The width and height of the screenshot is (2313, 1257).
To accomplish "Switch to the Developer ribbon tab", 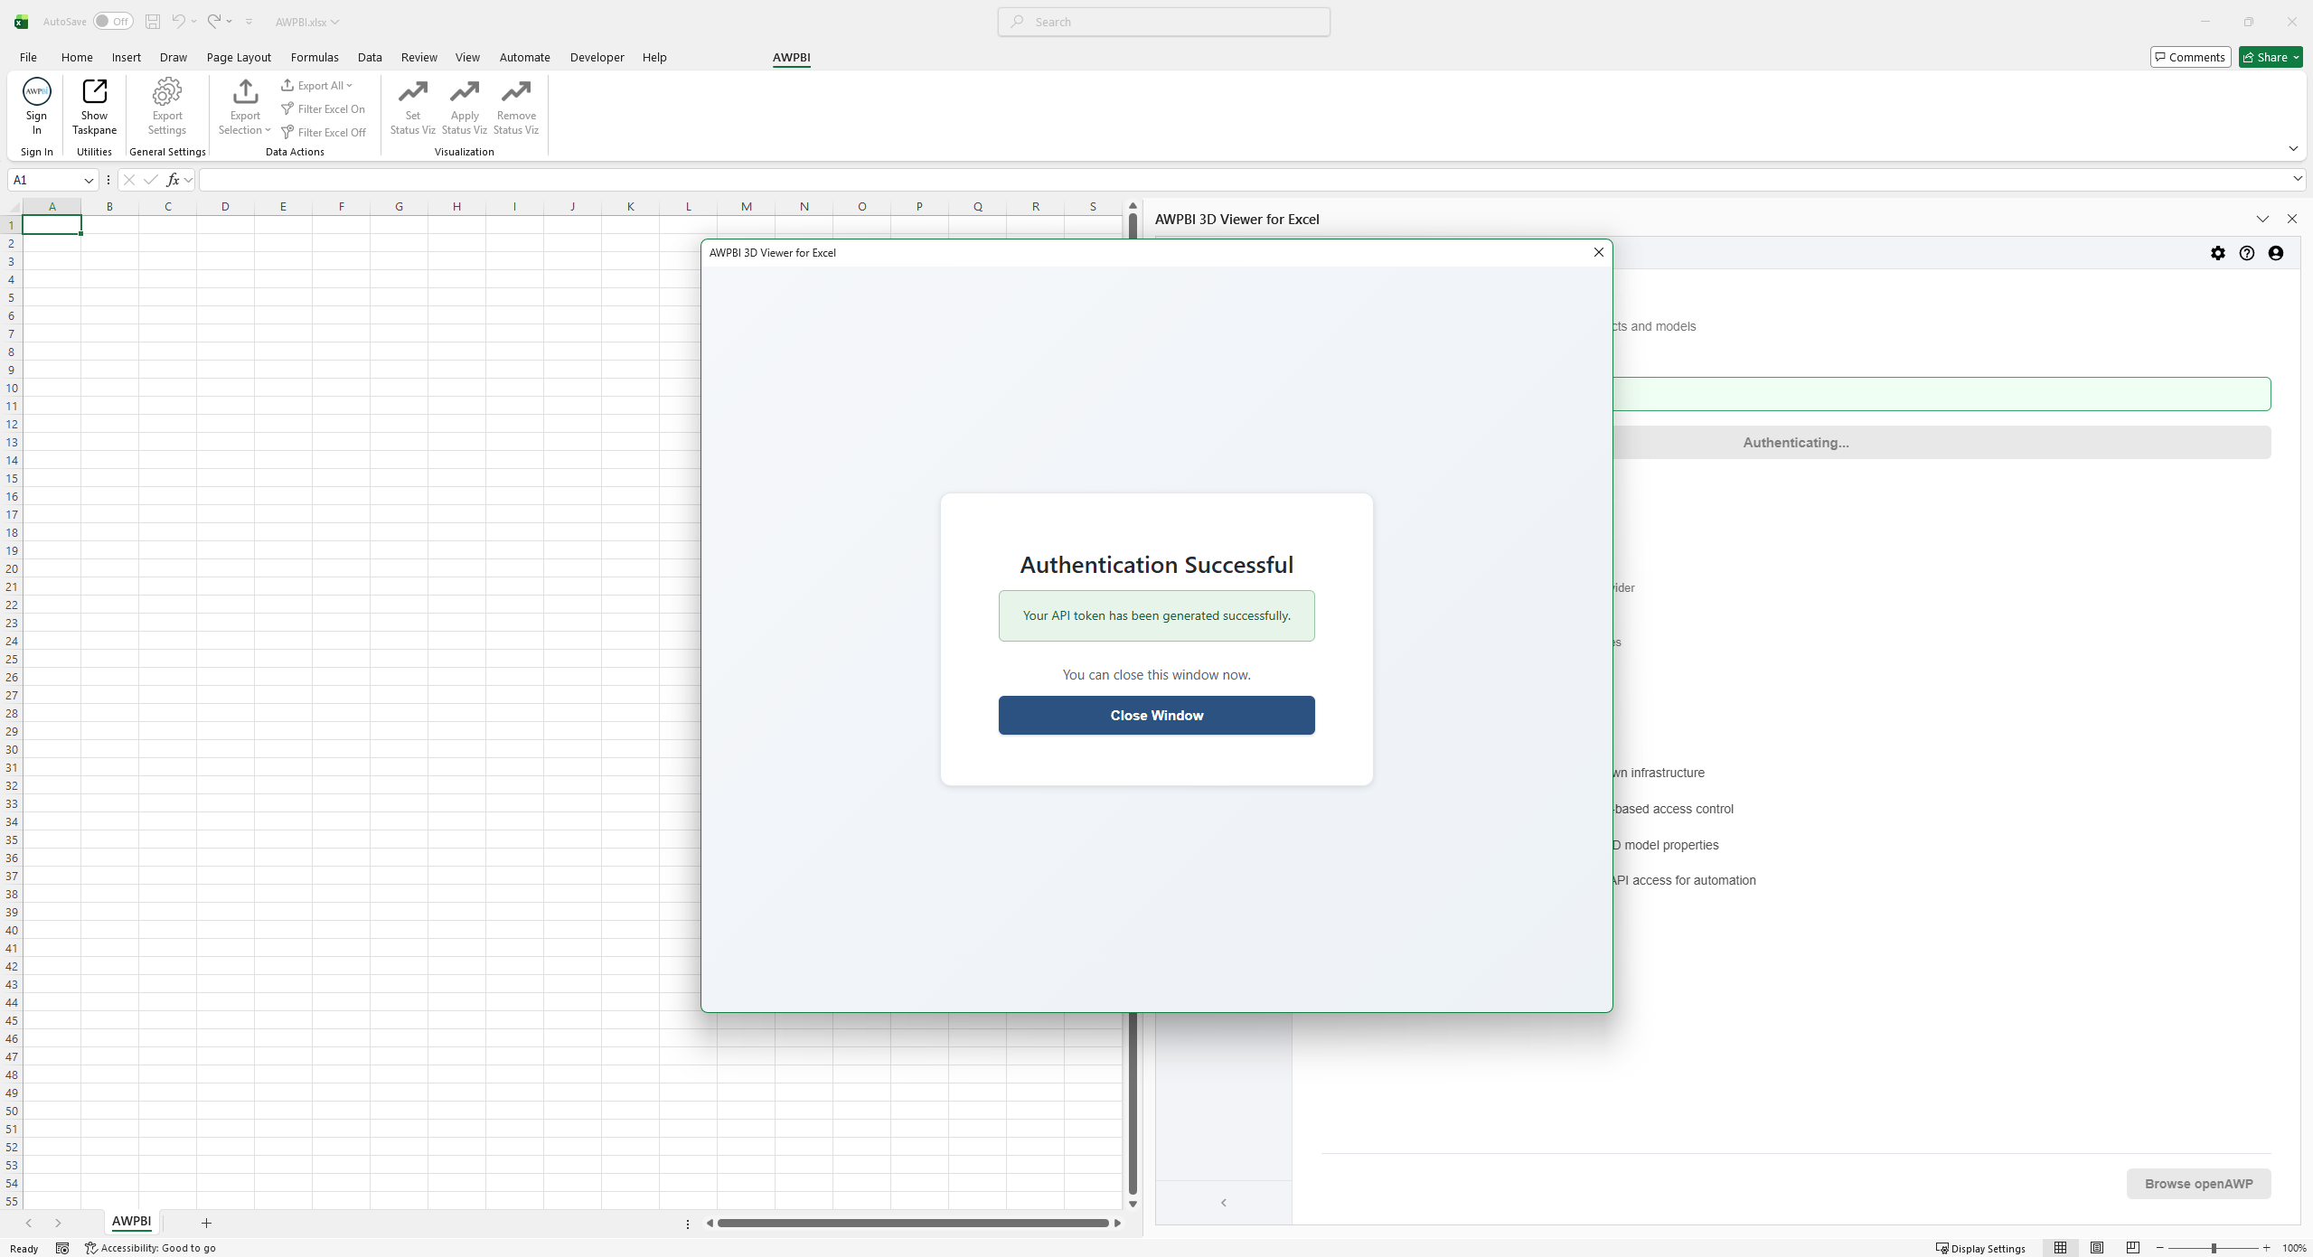I will [597, 57].
